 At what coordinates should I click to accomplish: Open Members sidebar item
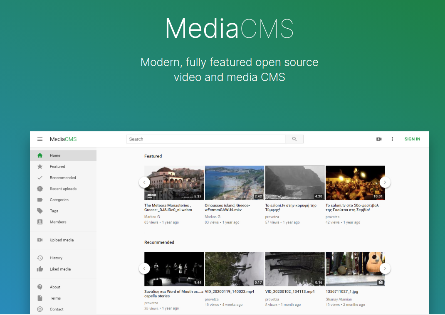coord(63,222)
